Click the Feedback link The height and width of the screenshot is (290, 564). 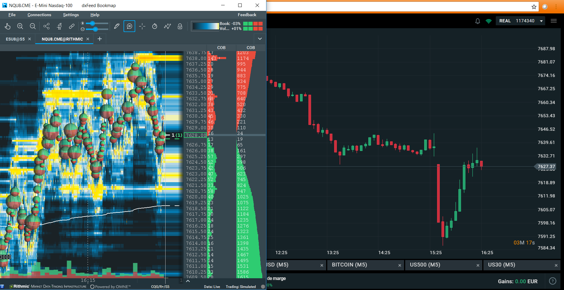[247, 15]
